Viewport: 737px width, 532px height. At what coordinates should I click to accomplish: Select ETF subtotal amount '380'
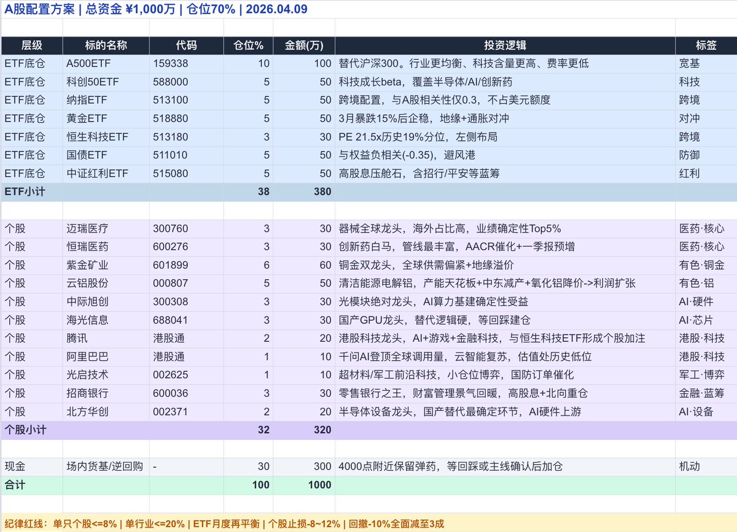point(304,192)
